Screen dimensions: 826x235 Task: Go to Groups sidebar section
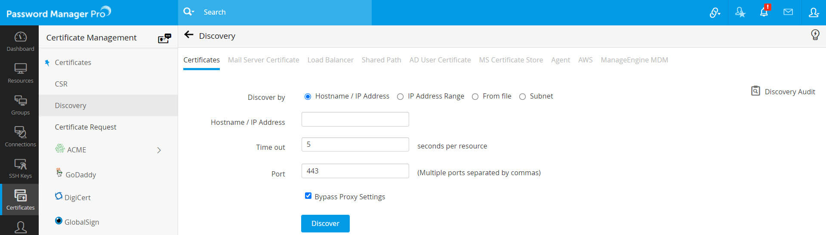pos(20,105)
